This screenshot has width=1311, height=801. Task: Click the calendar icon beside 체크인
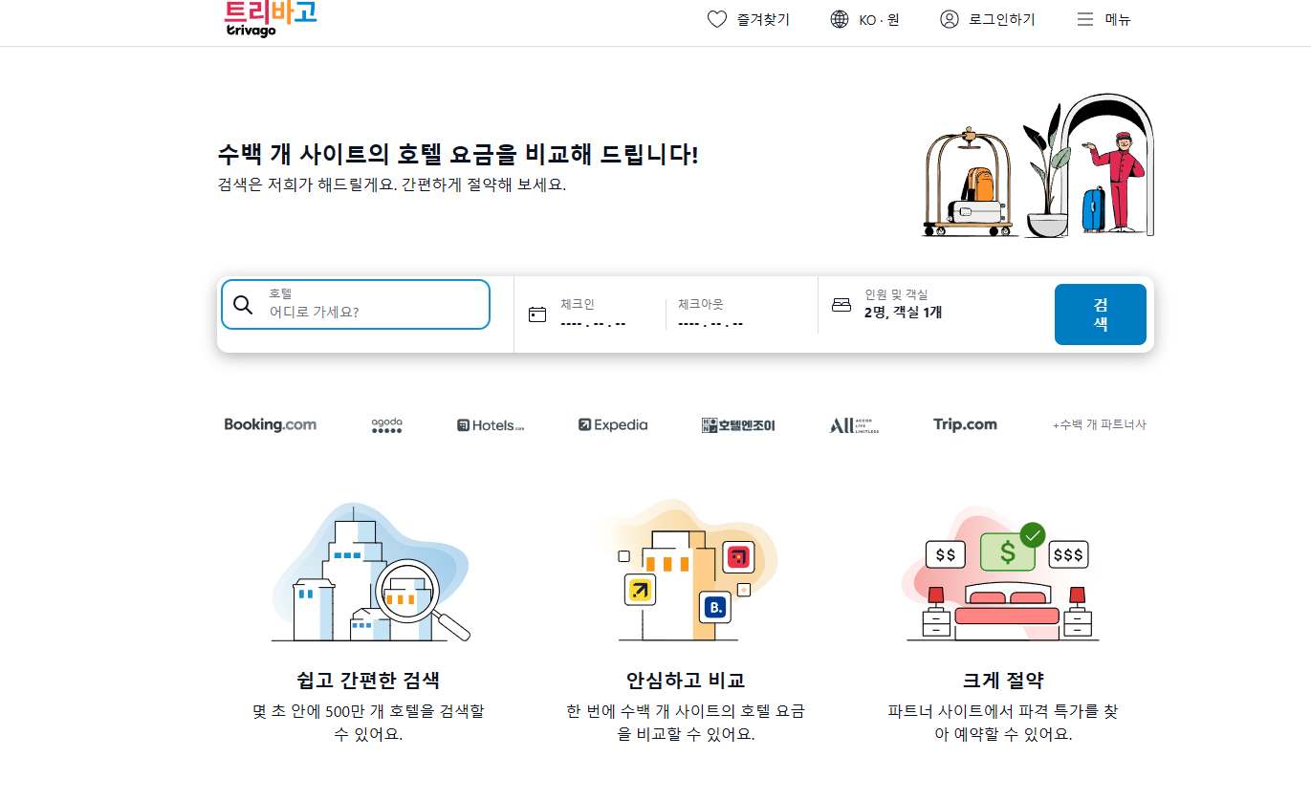click(536, 314)
